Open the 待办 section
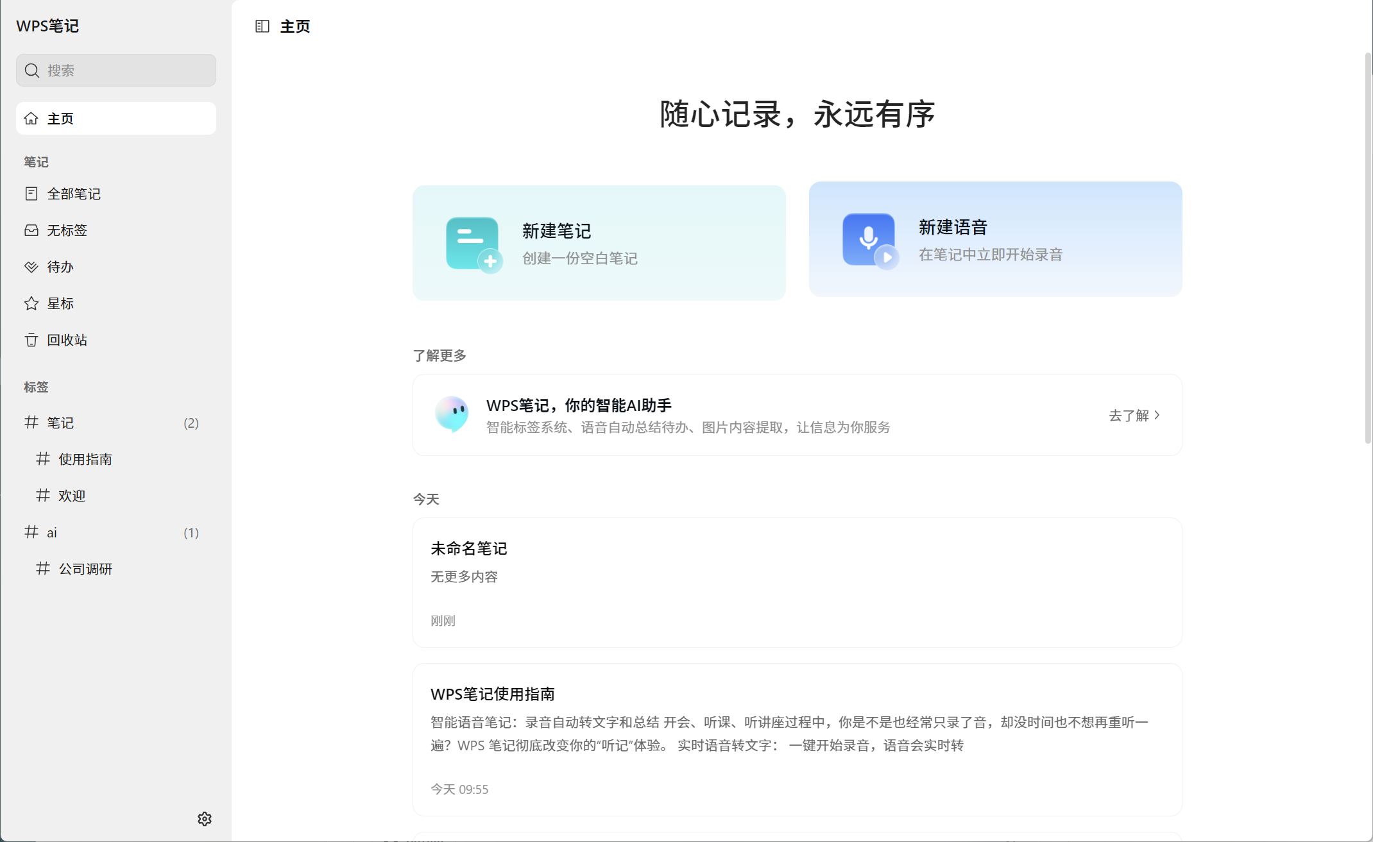 coord(116,267)
